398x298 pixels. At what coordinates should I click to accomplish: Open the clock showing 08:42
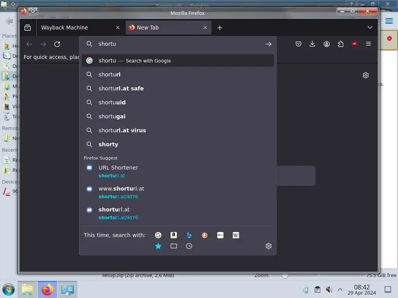point(362,289)
